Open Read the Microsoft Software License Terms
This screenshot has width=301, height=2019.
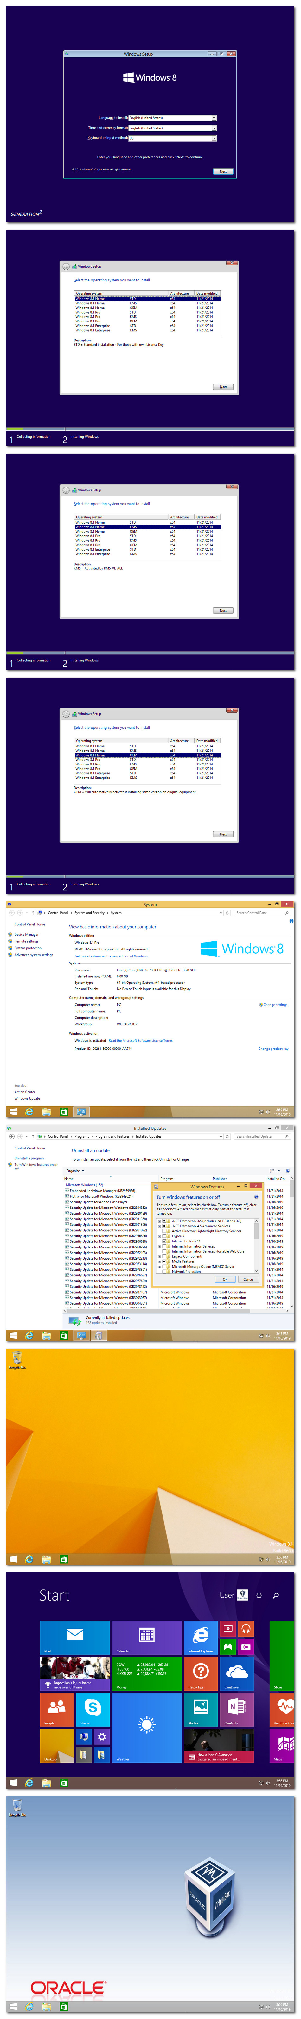[141, 1041]
